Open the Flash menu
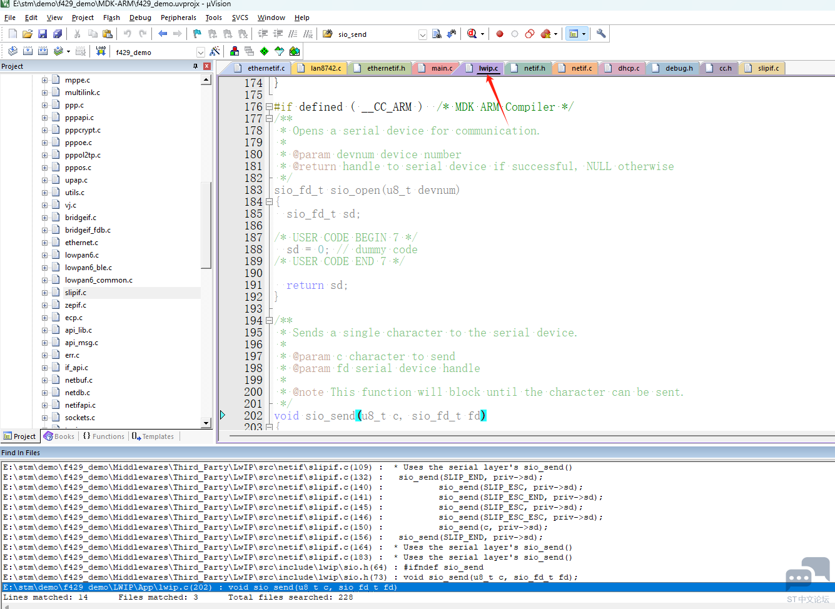The image size is (835, 609). pyautogui.click(x=111, y=18)
